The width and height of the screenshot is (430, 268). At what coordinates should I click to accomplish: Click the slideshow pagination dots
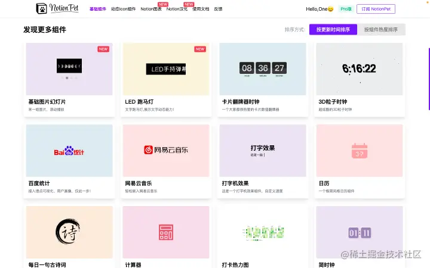coord(69,78)
